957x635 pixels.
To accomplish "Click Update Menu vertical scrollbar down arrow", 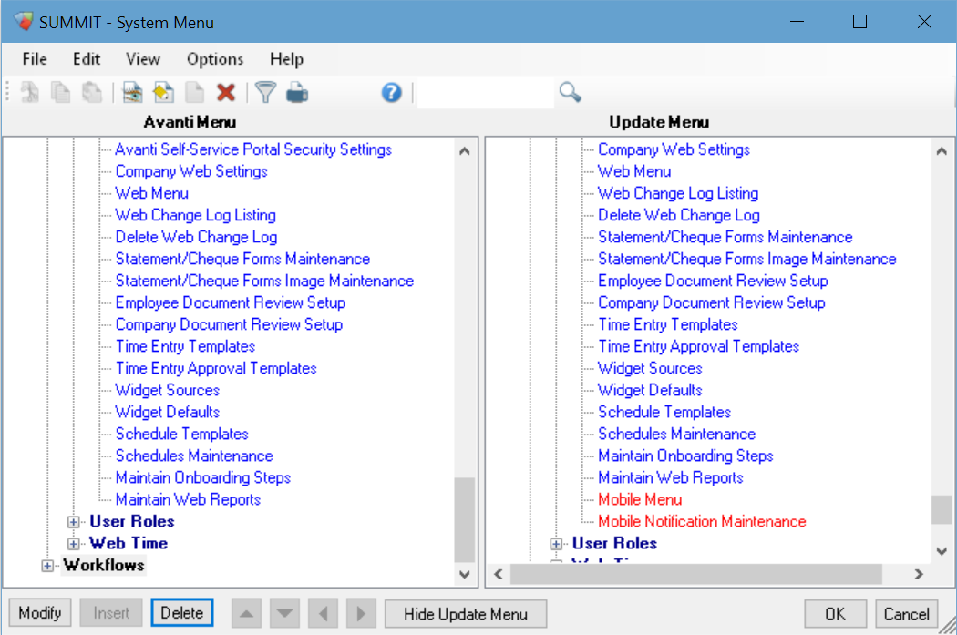I will 942,551.
